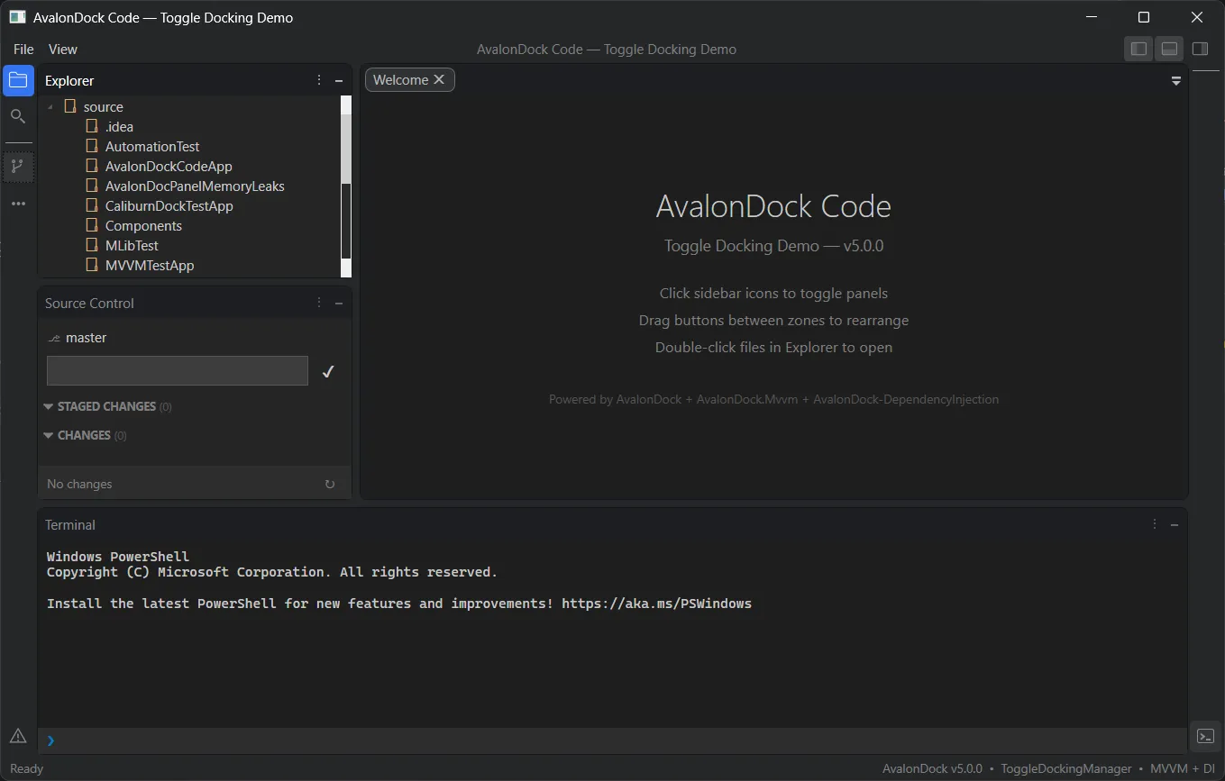Open the View menu

coord(63,49)
